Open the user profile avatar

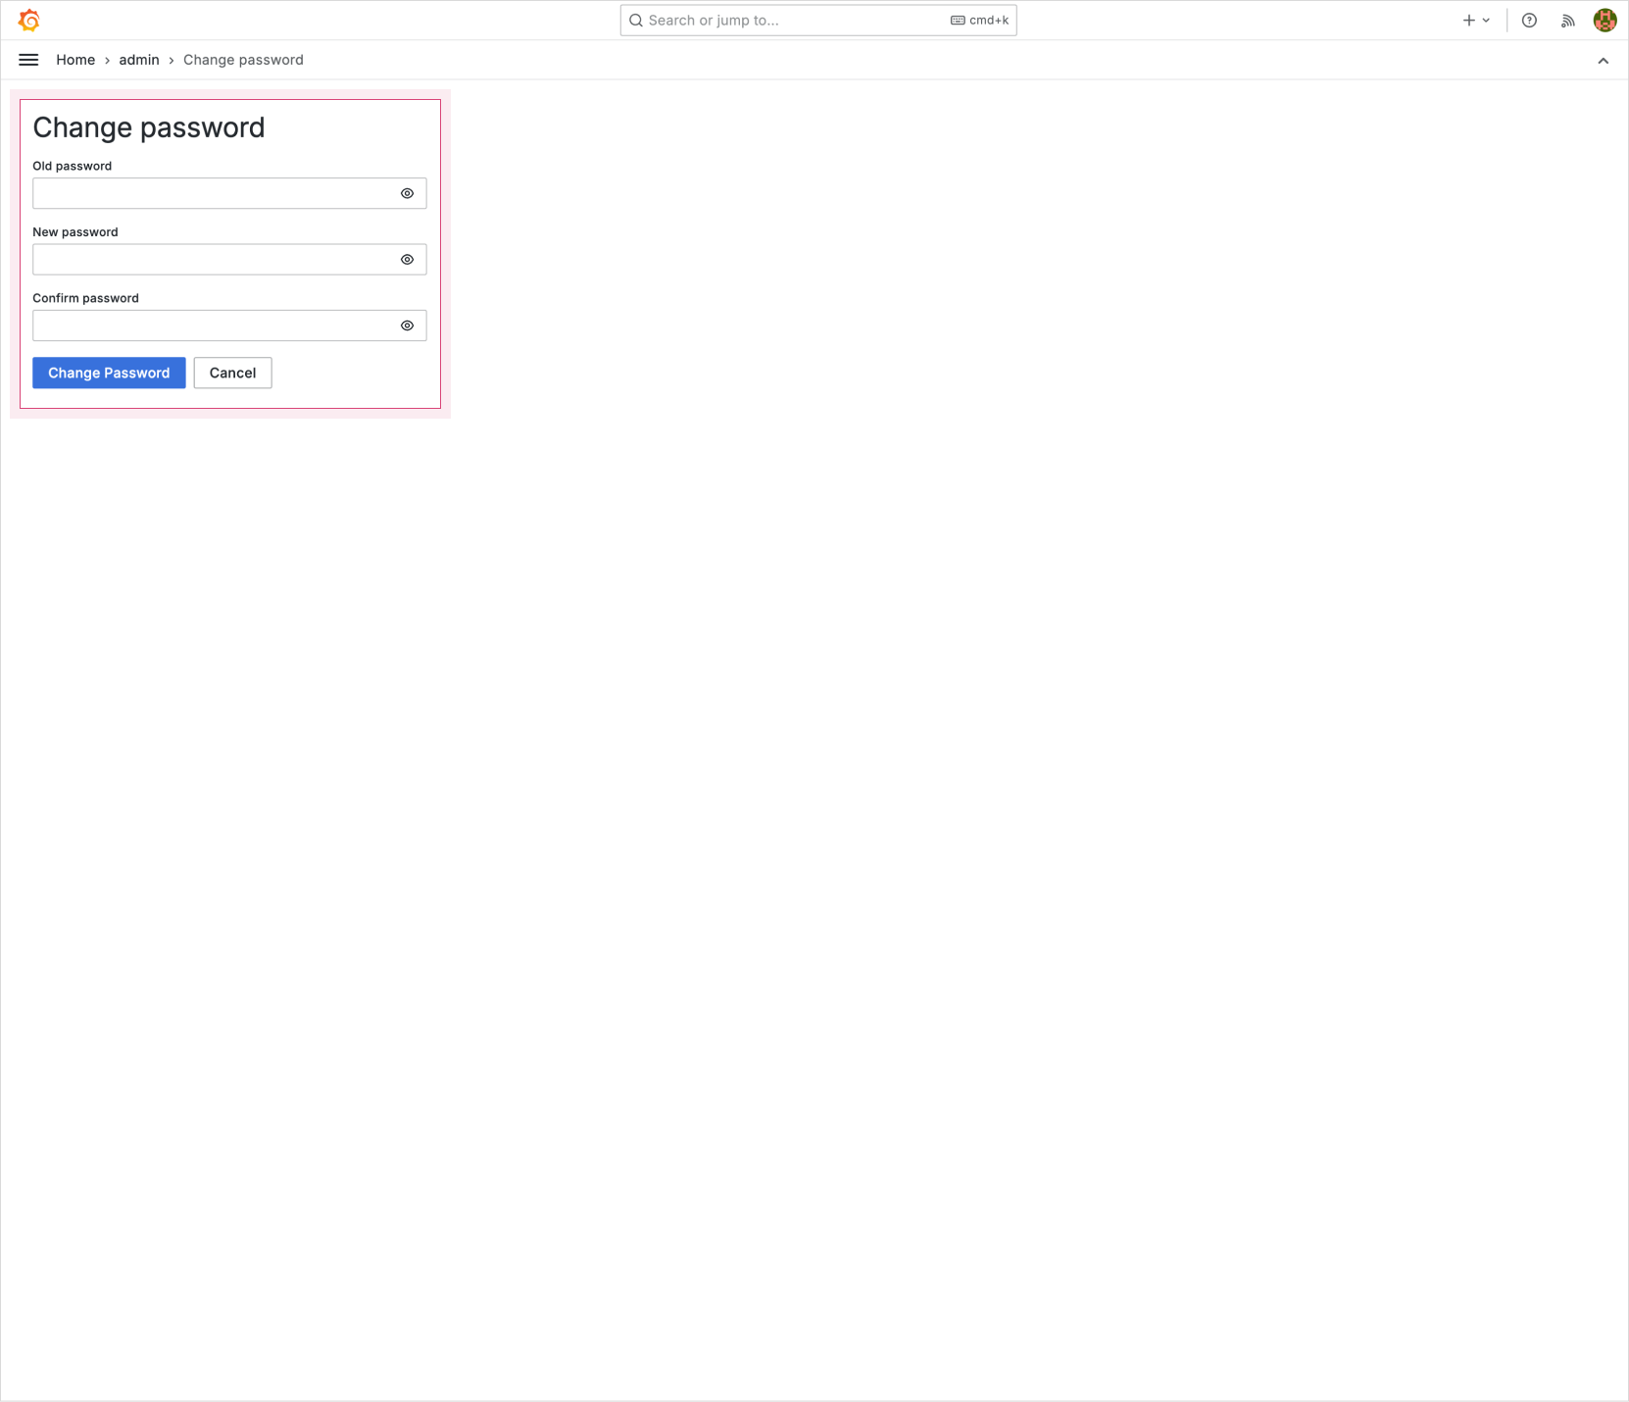pyautogui.click(x=1605, y=20)
